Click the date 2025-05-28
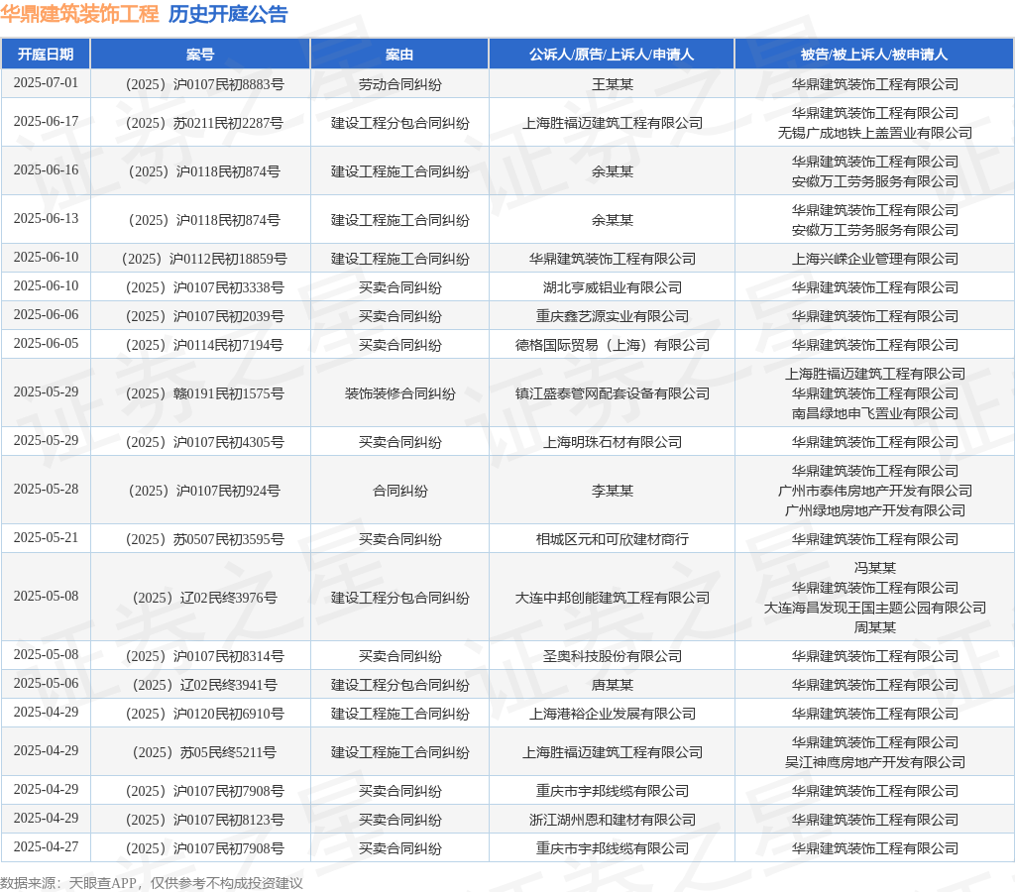 coord(46,490)
